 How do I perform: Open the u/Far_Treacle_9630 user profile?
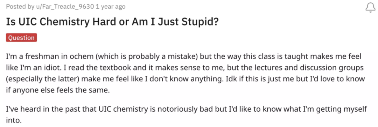pyautogui.click(x=65, y=7)
